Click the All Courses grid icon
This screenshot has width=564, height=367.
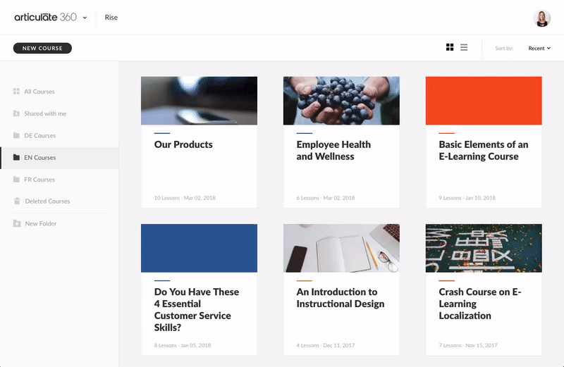click(16, 92)
